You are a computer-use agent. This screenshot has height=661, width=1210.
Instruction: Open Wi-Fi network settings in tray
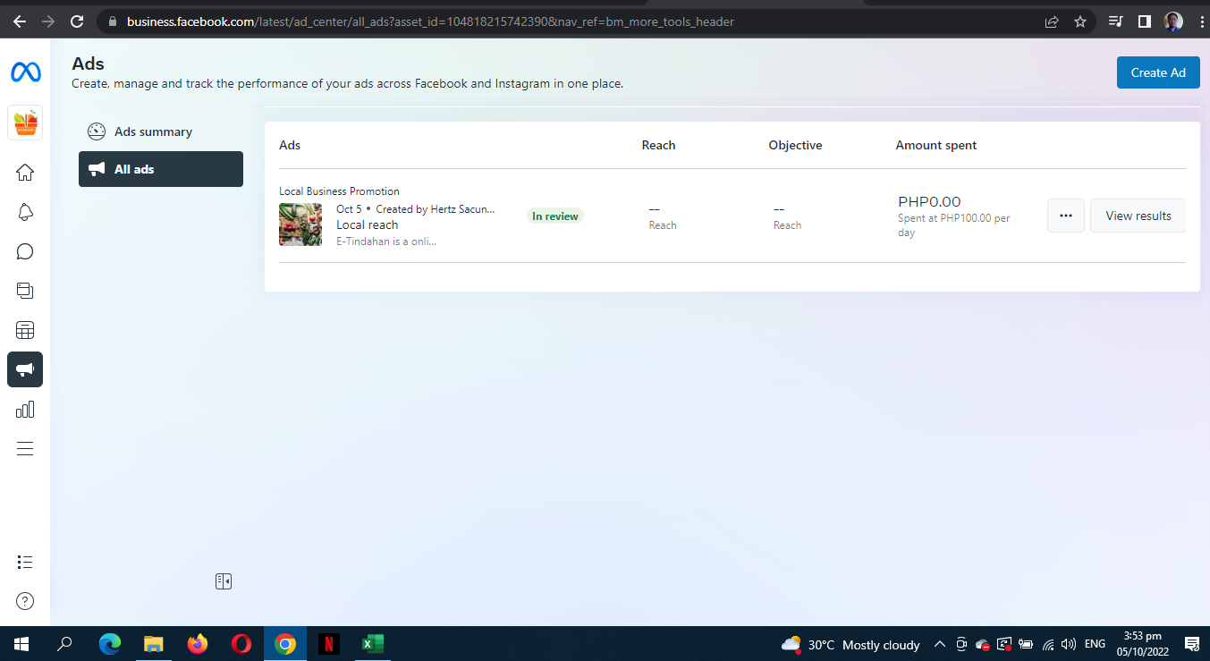(1047, 644)
